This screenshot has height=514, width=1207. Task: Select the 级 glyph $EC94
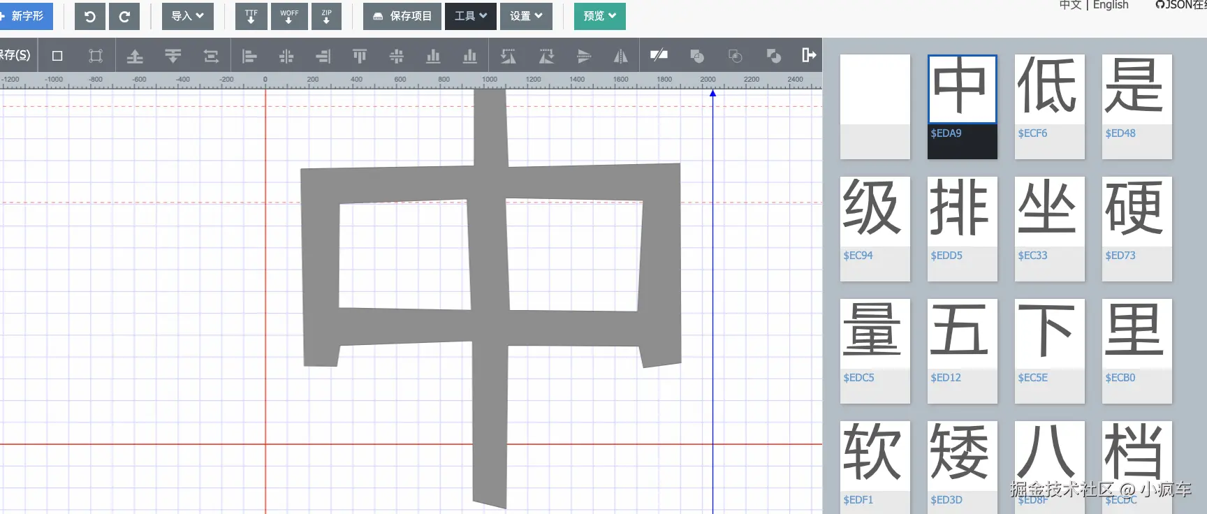[x=875, y=229]
